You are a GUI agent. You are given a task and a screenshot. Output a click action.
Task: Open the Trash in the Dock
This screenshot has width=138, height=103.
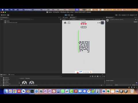click(x=132, y=91)
